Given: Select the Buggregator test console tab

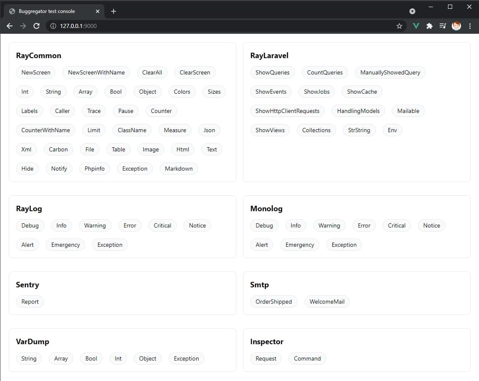Looking at the screenshot, I should [x=54, y=11].
